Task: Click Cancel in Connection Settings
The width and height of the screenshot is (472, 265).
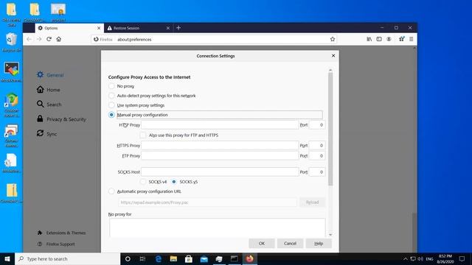Action: coord(290,244)
